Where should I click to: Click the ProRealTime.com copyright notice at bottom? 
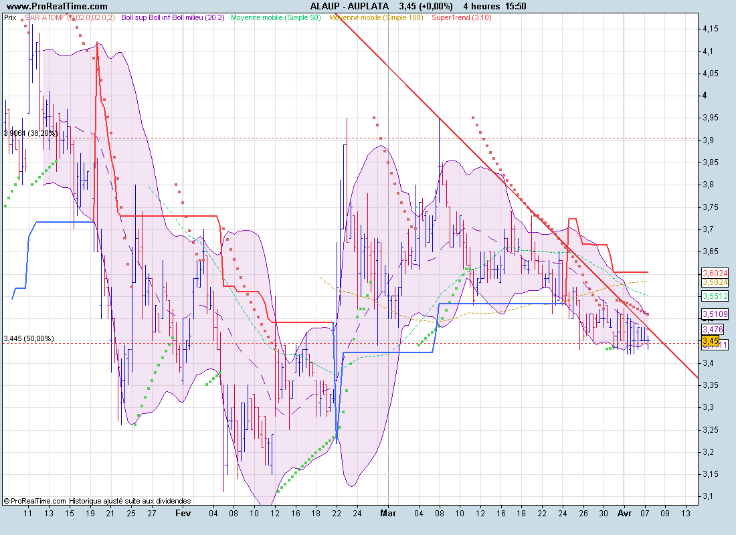tap(97, 501)
